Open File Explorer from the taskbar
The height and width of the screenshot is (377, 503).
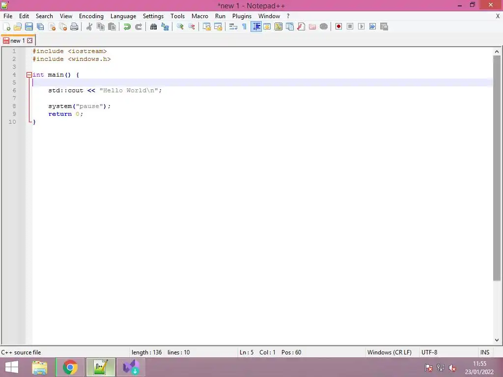point(40,367)
